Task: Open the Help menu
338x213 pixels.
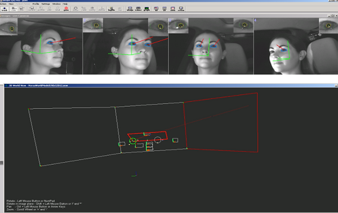Action: pyautogui.click(x=65, y=4)
